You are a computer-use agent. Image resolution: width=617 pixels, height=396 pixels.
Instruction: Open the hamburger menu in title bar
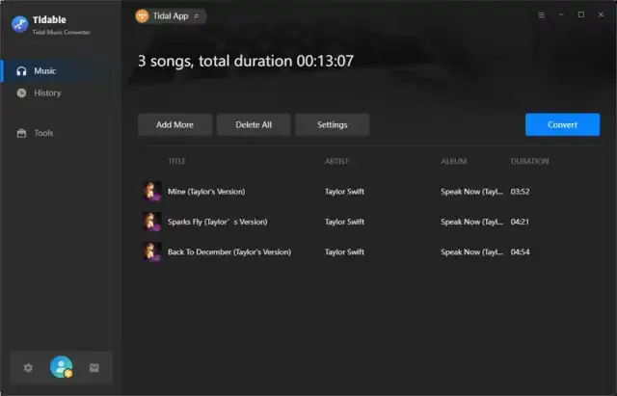(x=542, y=15)
